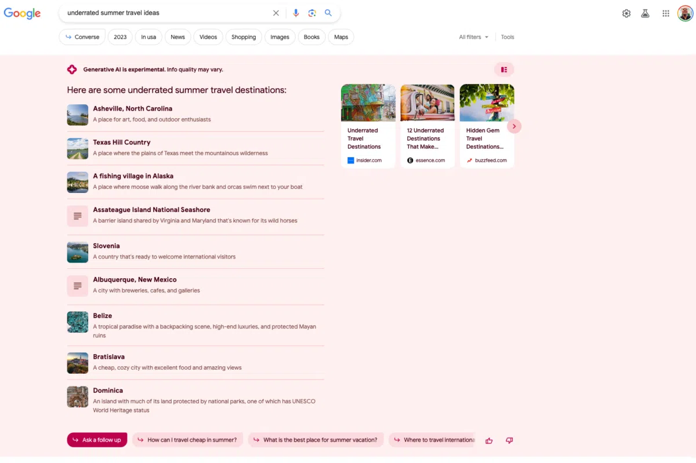Click the Google account profile picture
The height and width of the screenshot is (463, 696).
click(x=685, y=13)
